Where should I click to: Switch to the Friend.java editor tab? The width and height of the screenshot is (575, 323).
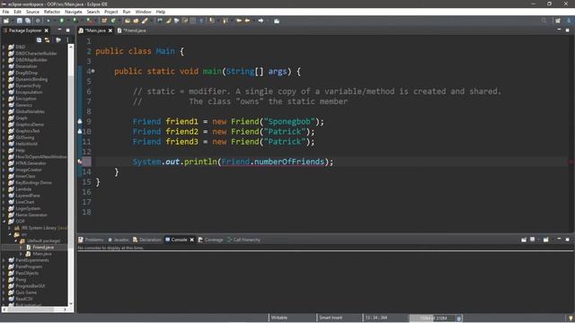[x=132, y=31]
